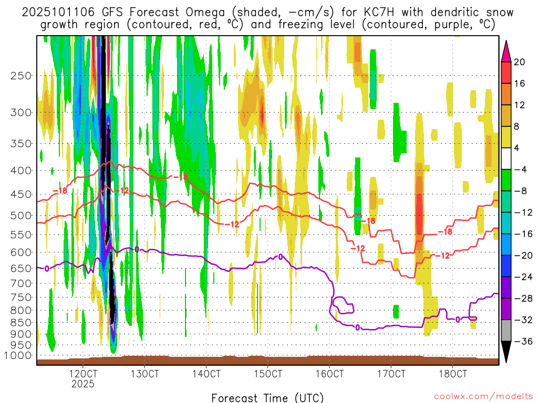Click the 130CT time axis label
This screenshot has height=403, width=538.
145,374
